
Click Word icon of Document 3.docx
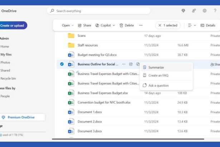pos(71,131)
